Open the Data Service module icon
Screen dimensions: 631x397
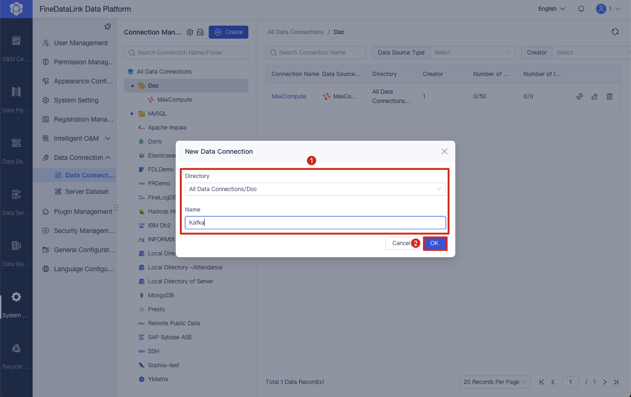click(x=16, y=194)
